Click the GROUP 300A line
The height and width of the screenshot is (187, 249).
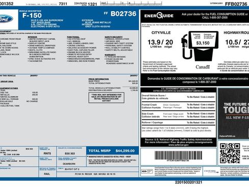pyautogui.click(x=7, y=82)
